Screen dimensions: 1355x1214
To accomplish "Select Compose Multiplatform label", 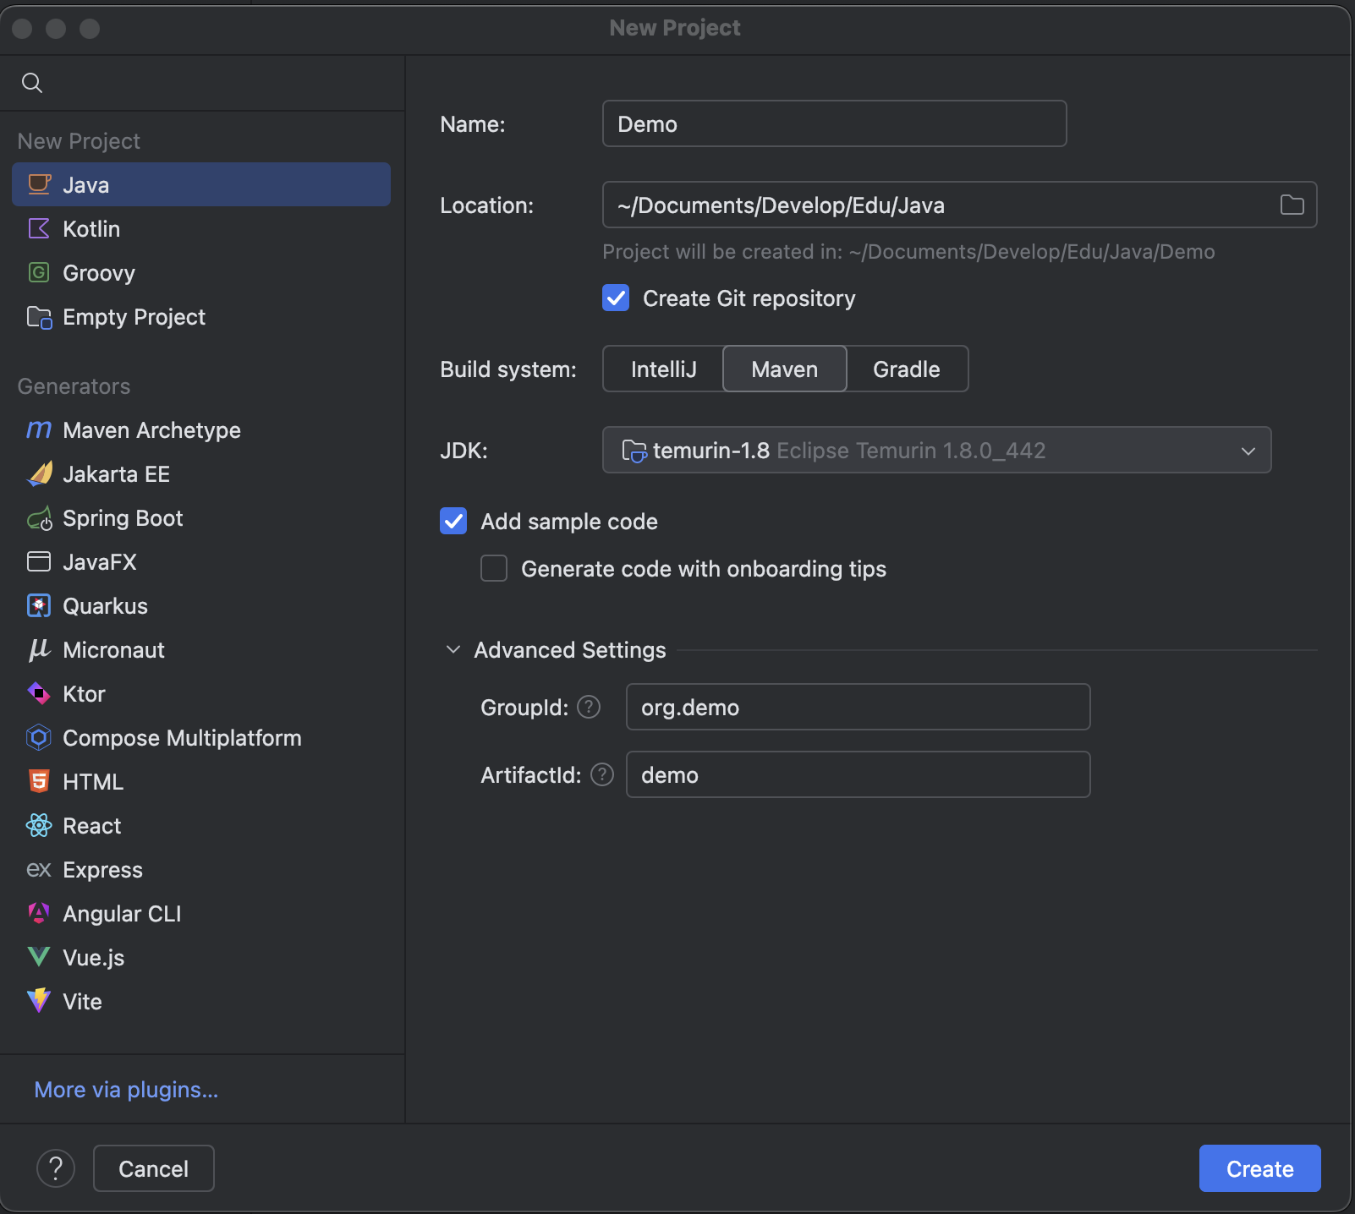I will coord(182,737).
